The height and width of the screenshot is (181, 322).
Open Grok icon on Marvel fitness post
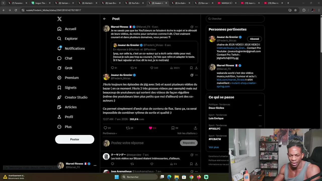pyautogui.click(x=192, y=27)
